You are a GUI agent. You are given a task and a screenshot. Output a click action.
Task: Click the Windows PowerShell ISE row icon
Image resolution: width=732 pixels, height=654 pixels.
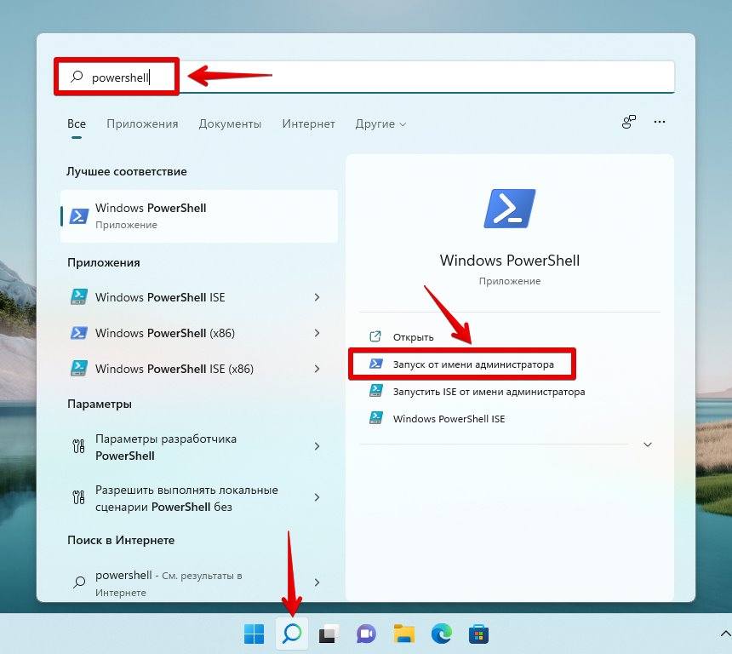[x=79, y=297]
